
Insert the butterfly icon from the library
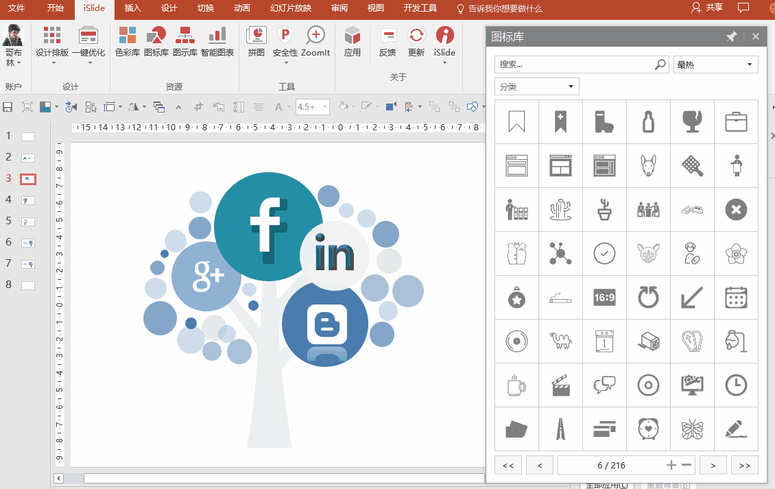tap(692, 429)
